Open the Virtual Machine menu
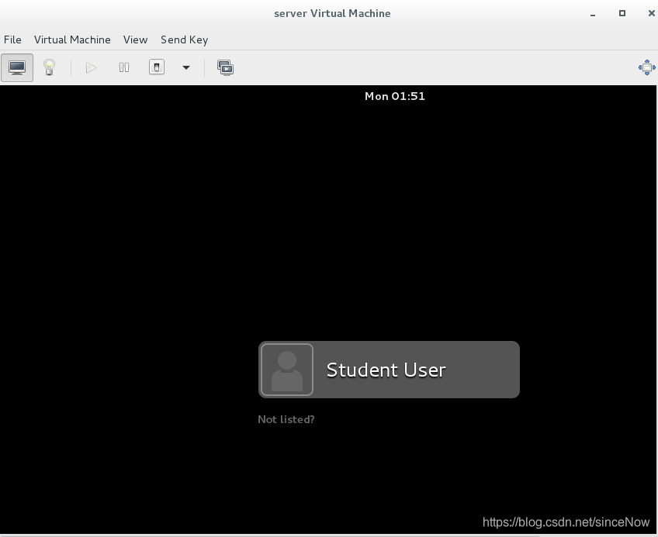The height and width of the screenshot is (537, 658). click(72, 40)
